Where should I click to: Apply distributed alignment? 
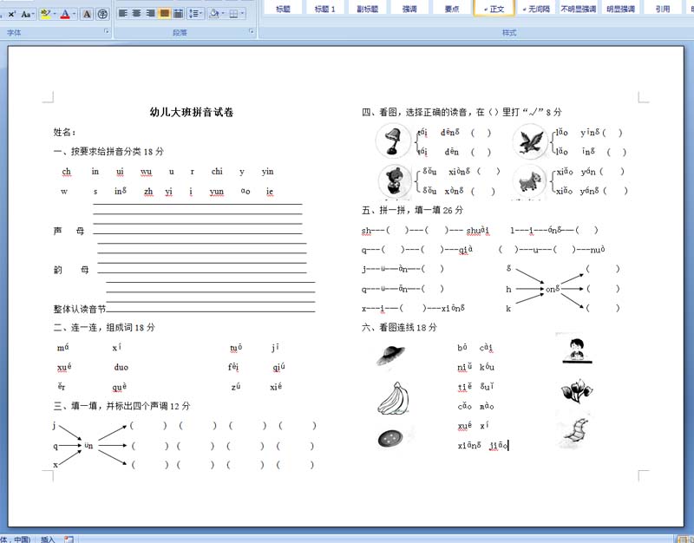(x=178, y=14)
